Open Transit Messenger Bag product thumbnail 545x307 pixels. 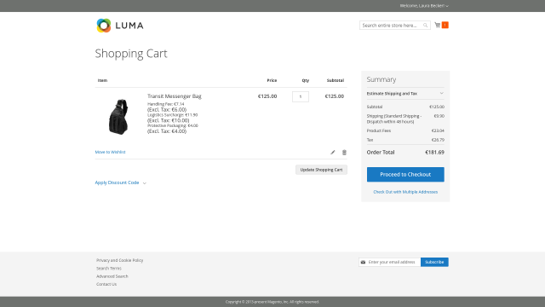pos(118,117)
